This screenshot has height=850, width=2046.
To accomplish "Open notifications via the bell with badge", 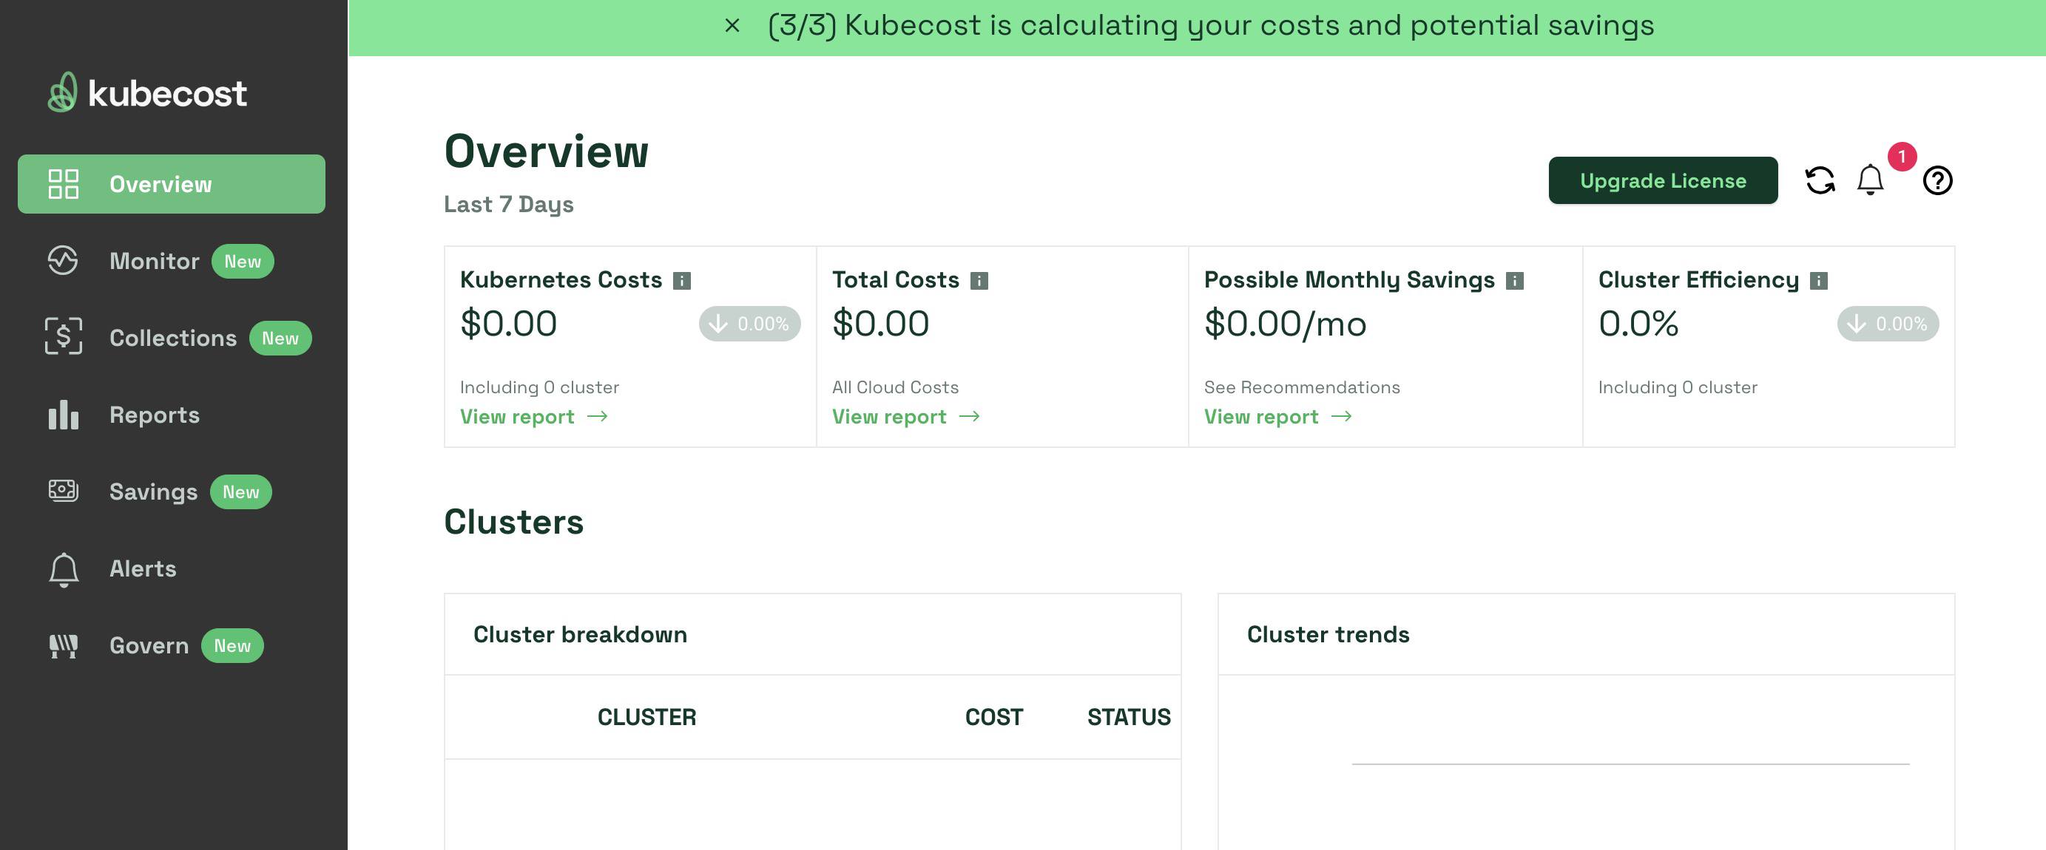I will click(x=1870, y=180).
